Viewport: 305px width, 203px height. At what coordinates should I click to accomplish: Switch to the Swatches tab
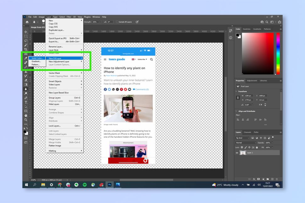pos(247,29)
